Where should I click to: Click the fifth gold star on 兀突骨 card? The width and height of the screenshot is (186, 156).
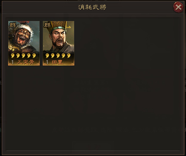(34, 55)
